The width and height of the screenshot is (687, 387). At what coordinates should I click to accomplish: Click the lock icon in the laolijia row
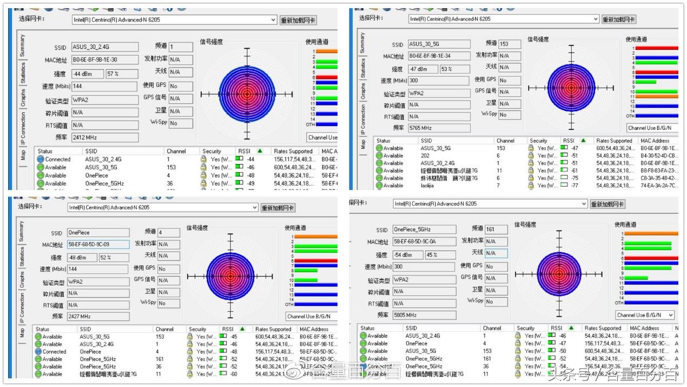point(531,186)
